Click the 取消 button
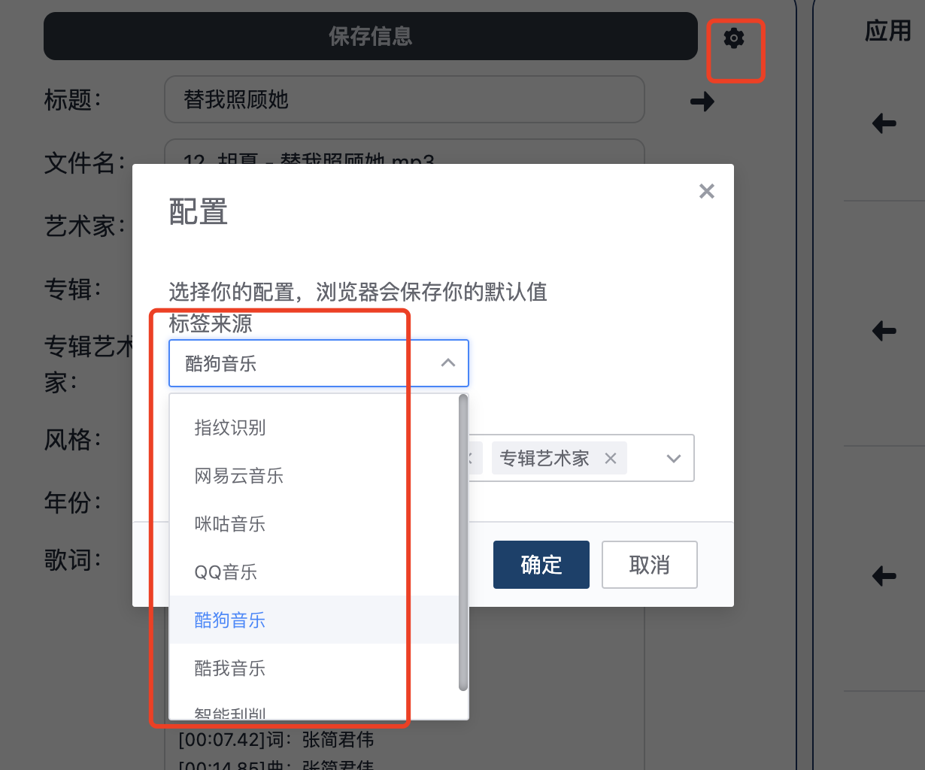925x770 pixels. (649, 565)
